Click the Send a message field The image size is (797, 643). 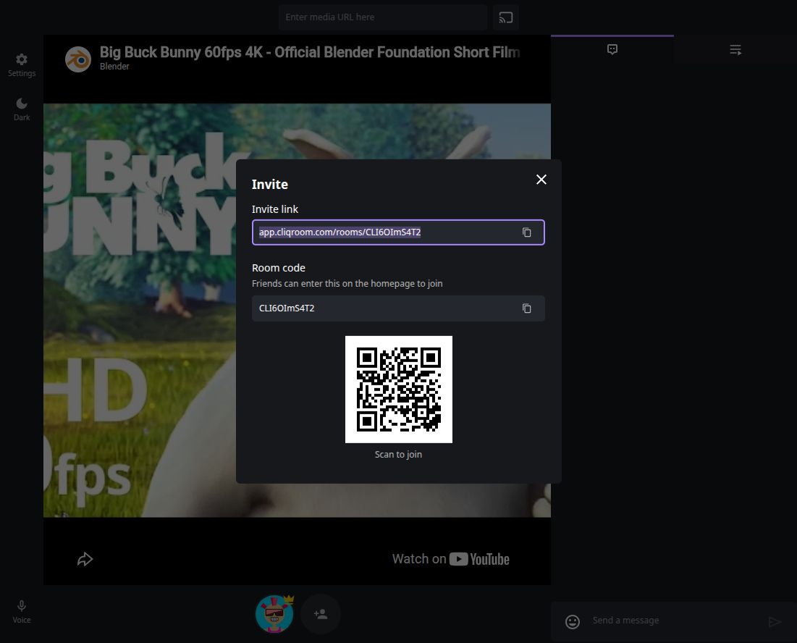[x=676, y=621]
